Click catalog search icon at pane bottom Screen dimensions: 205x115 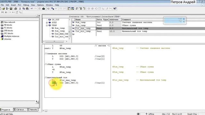[x=37, y=102]
